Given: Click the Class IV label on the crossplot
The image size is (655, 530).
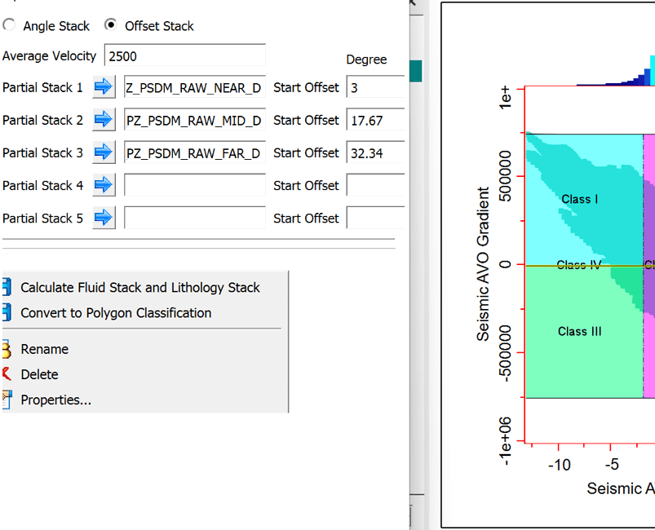Looking at the screenshot, I should [x=578, y=264].
